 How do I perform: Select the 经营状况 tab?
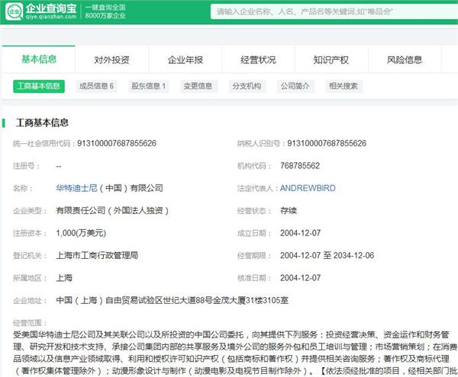click(x=258, y=60)
